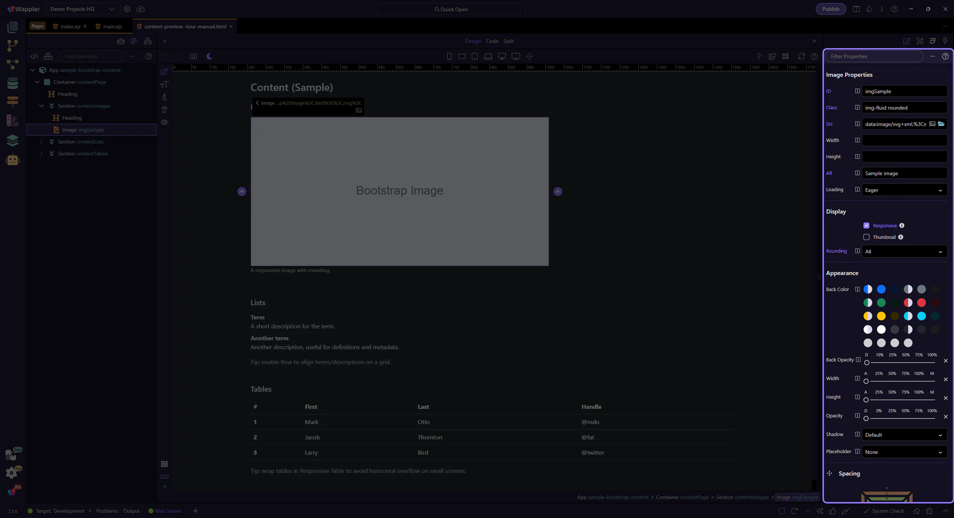
Task: Click the Alt text input field
Action: pyautogui.click(x=904, y=173)
